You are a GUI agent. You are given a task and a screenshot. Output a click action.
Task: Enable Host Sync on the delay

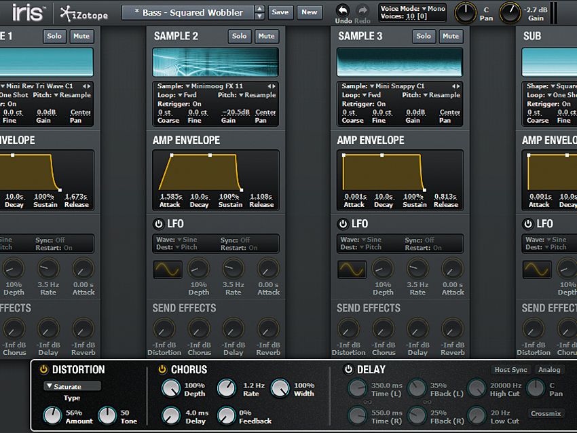coord(510,370)
